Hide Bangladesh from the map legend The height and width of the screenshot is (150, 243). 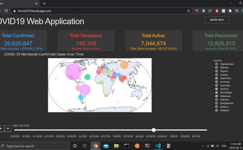pos(224,103)
